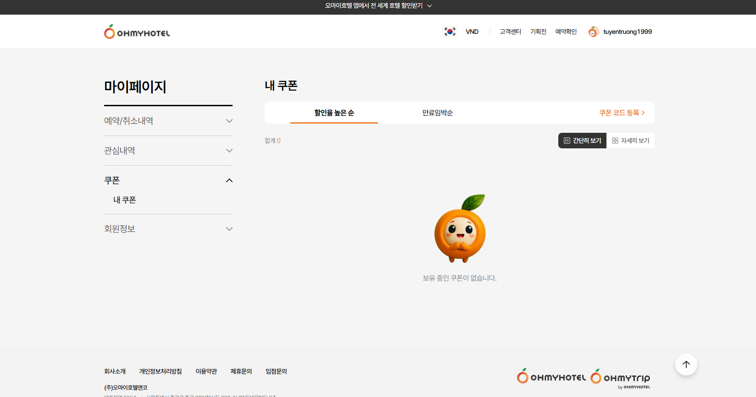Click the Korean flag language icon
The height and width of the screenshot is (397, 756).
point(450,32)
